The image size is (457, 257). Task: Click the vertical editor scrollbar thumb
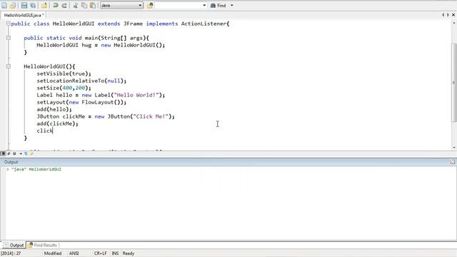(x=454, y=83)
